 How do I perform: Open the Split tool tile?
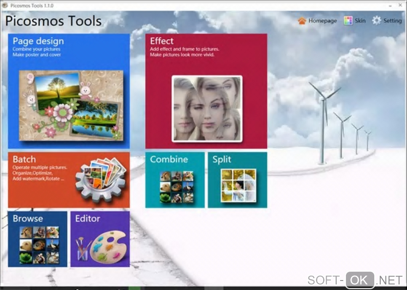237,180
